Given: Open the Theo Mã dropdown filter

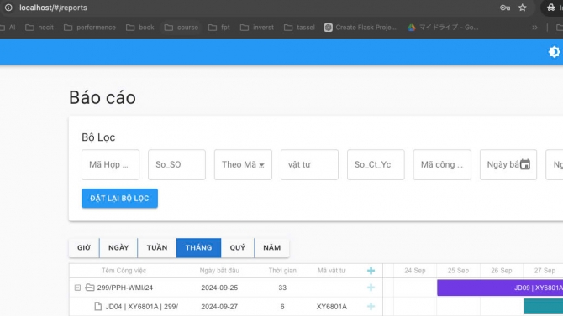Looking at the screenshot, I should [243, 164].
